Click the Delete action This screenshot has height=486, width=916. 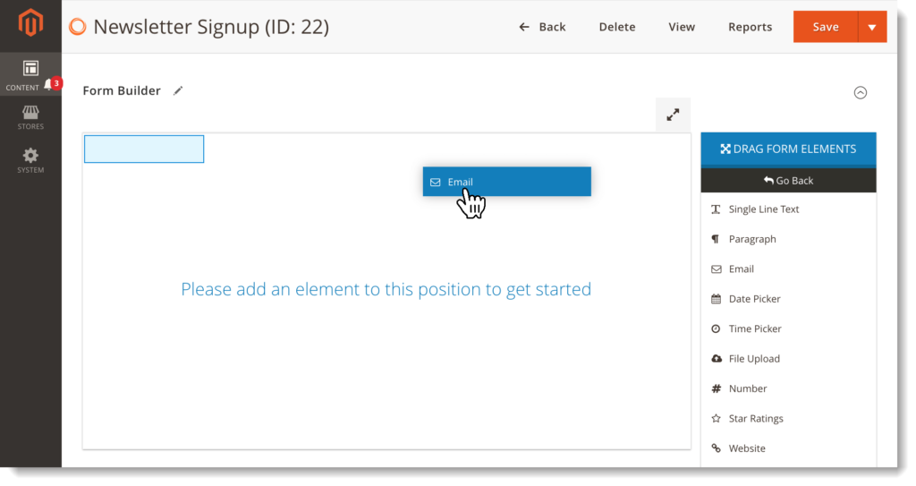(617, 27)
